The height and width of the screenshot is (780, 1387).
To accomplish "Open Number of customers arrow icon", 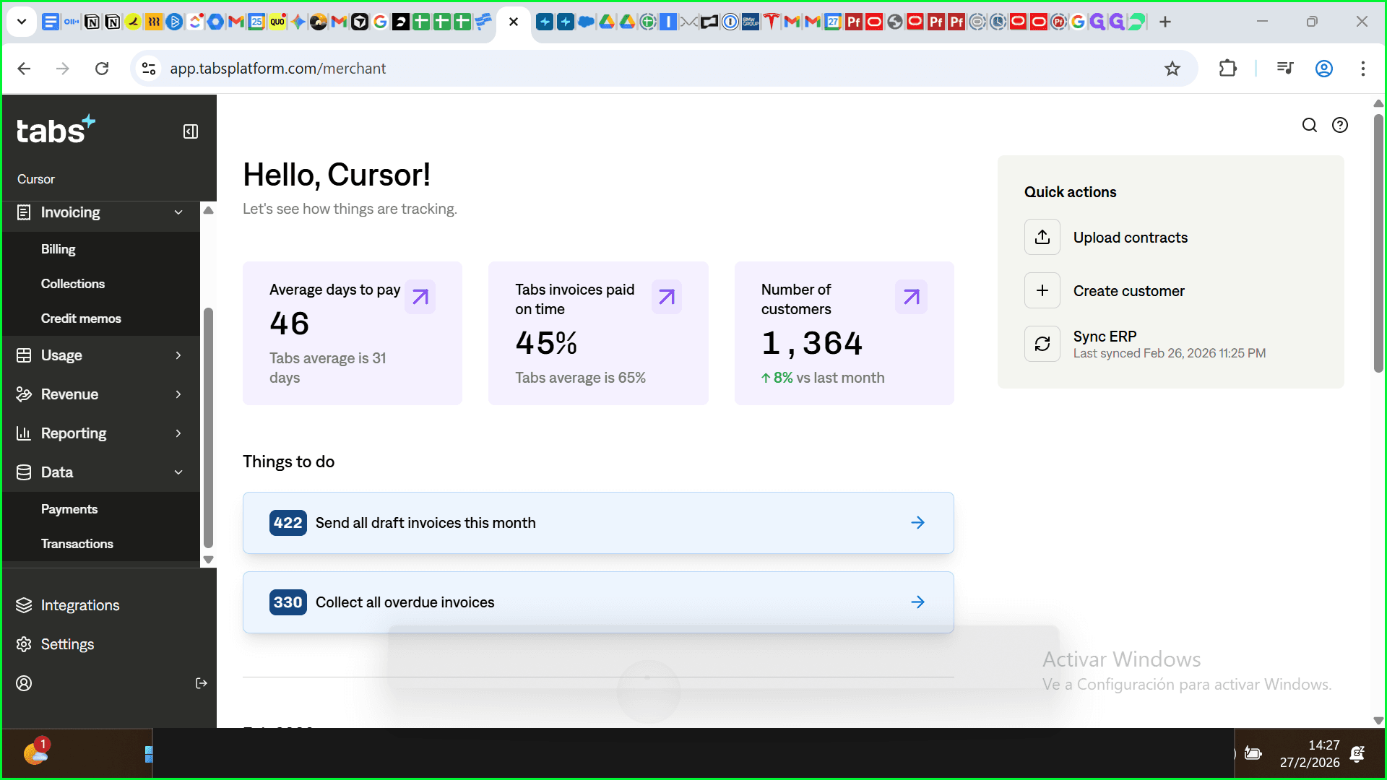I will pyautogui.click(x=912, y=297).
